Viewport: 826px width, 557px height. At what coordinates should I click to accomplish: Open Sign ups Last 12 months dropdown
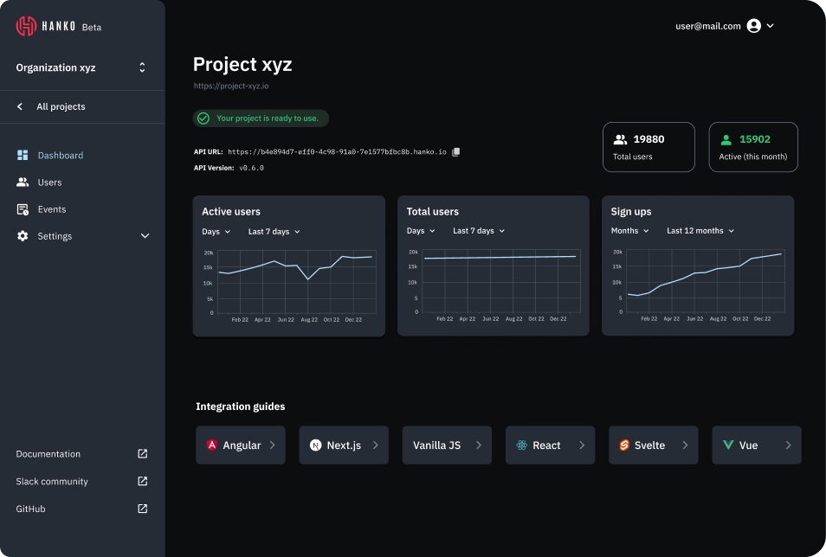pyautogui.click(x=700, y=231)
